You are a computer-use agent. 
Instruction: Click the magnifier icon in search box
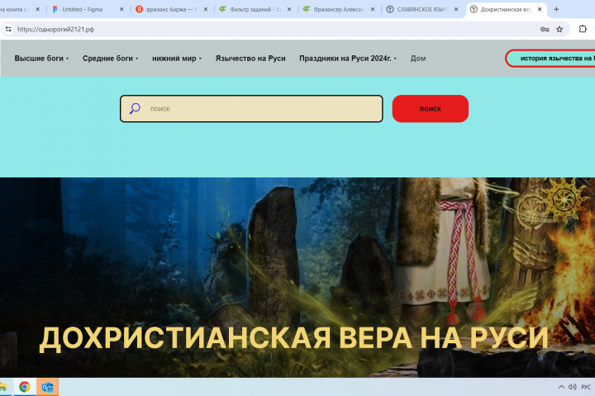[x=135, y=109]
